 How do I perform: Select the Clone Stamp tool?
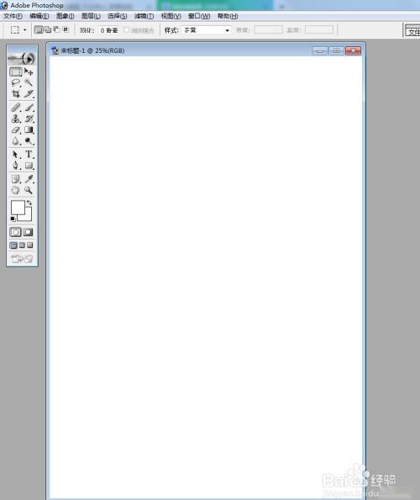point(16,119)
